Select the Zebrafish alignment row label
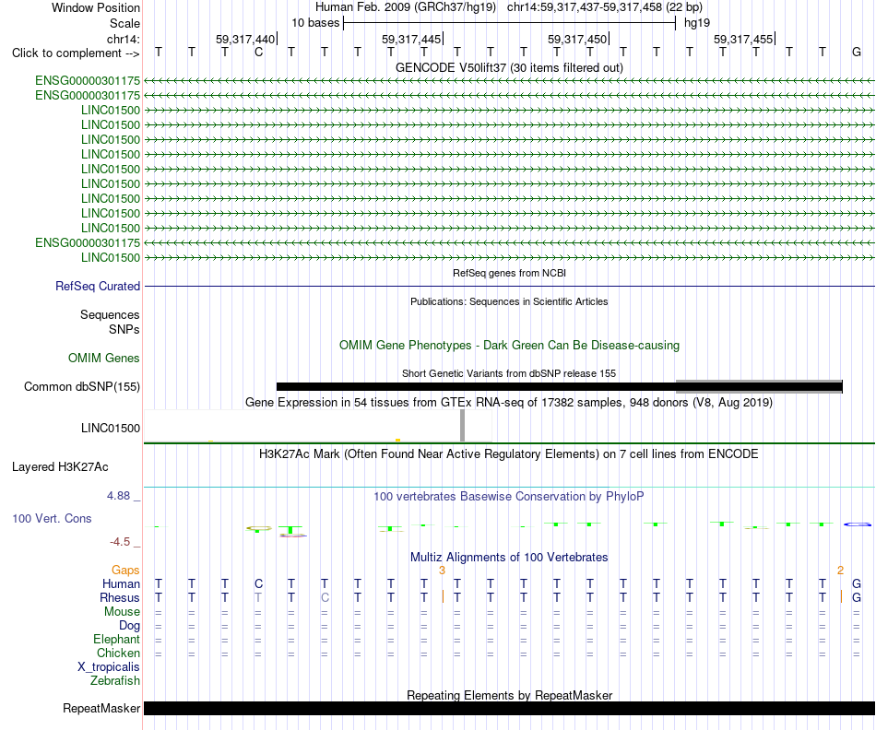The width and height of the screenshot is (876, 730). click(115, 681)
